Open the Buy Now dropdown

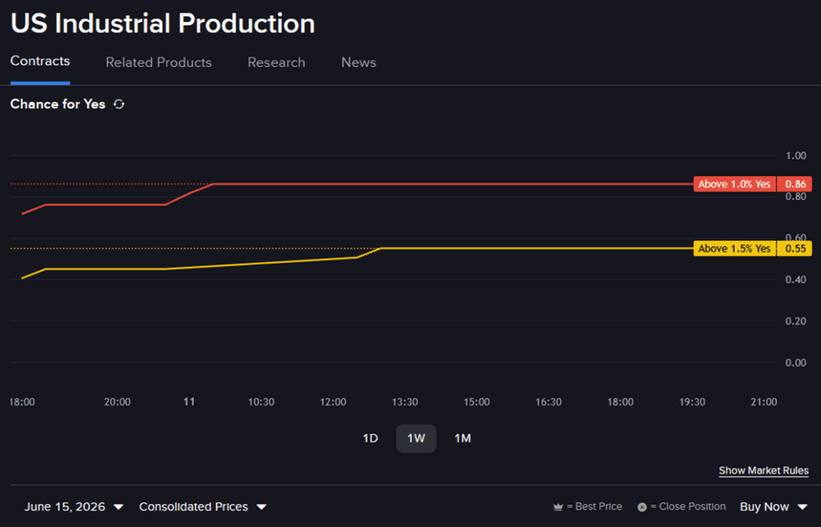click(x=773, y=507)
